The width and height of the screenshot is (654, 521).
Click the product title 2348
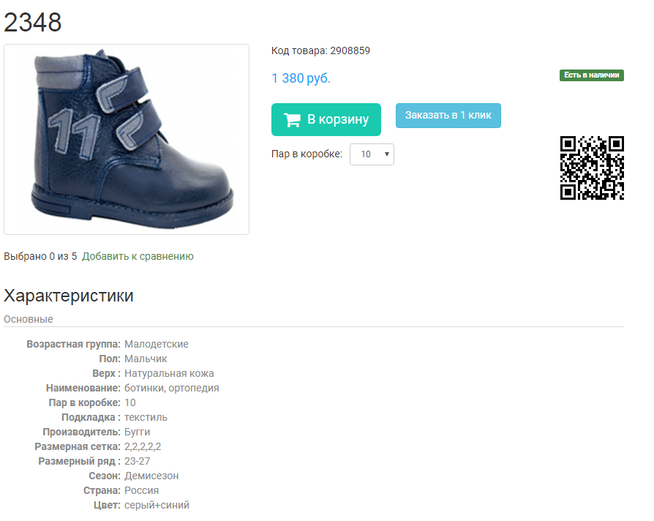pos(32,22)
